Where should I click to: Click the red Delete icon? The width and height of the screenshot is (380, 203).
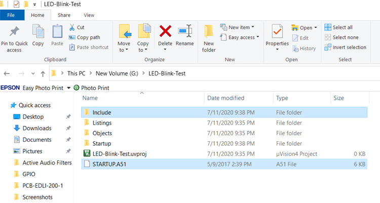165,31
